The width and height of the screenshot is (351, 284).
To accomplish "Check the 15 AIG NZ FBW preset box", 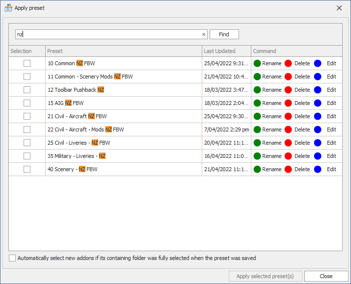I will pyautogui.click(x=27, y=103).
